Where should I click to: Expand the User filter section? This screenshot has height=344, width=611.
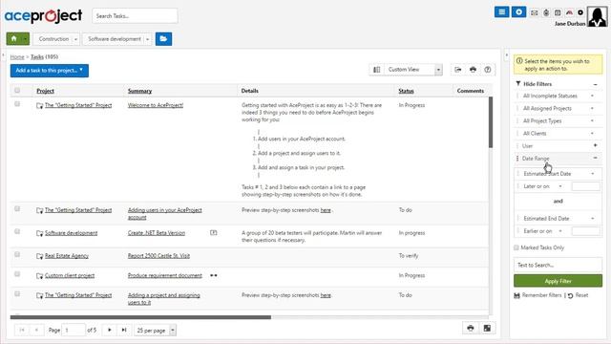[x=595, y=145]
